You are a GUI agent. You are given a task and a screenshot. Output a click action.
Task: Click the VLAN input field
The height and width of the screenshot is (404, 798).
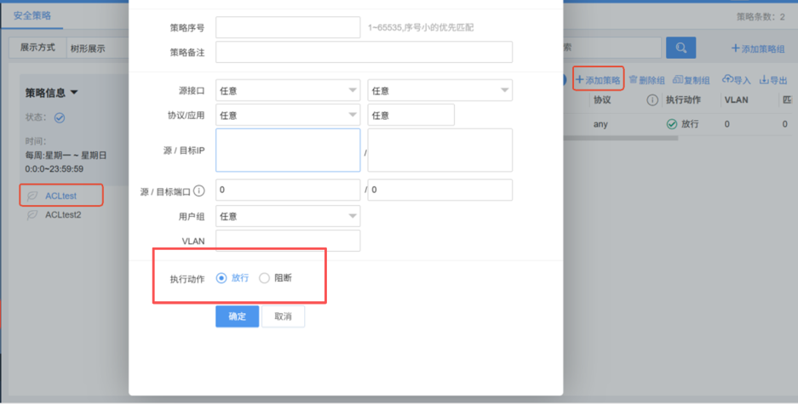[288, 241]
